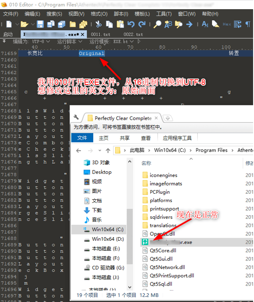Image resolution: width=254 pixels, height=302 pixels.
Task: Toggle Hex edit mode button
Action: [x=227, y=24]
